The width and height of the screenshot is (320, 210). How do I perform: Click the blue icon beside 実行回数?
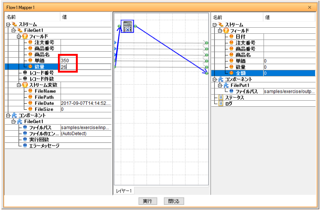25,140
